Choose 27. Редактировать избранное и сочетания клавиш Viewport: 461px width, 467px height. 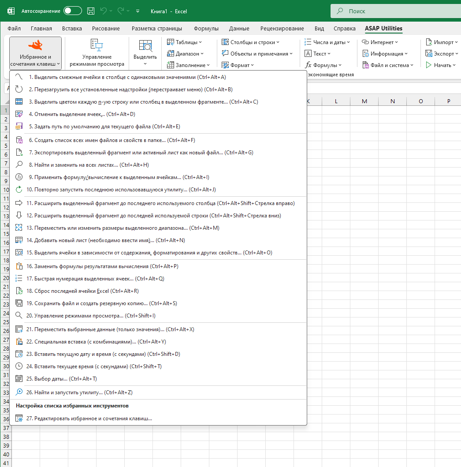158,418
